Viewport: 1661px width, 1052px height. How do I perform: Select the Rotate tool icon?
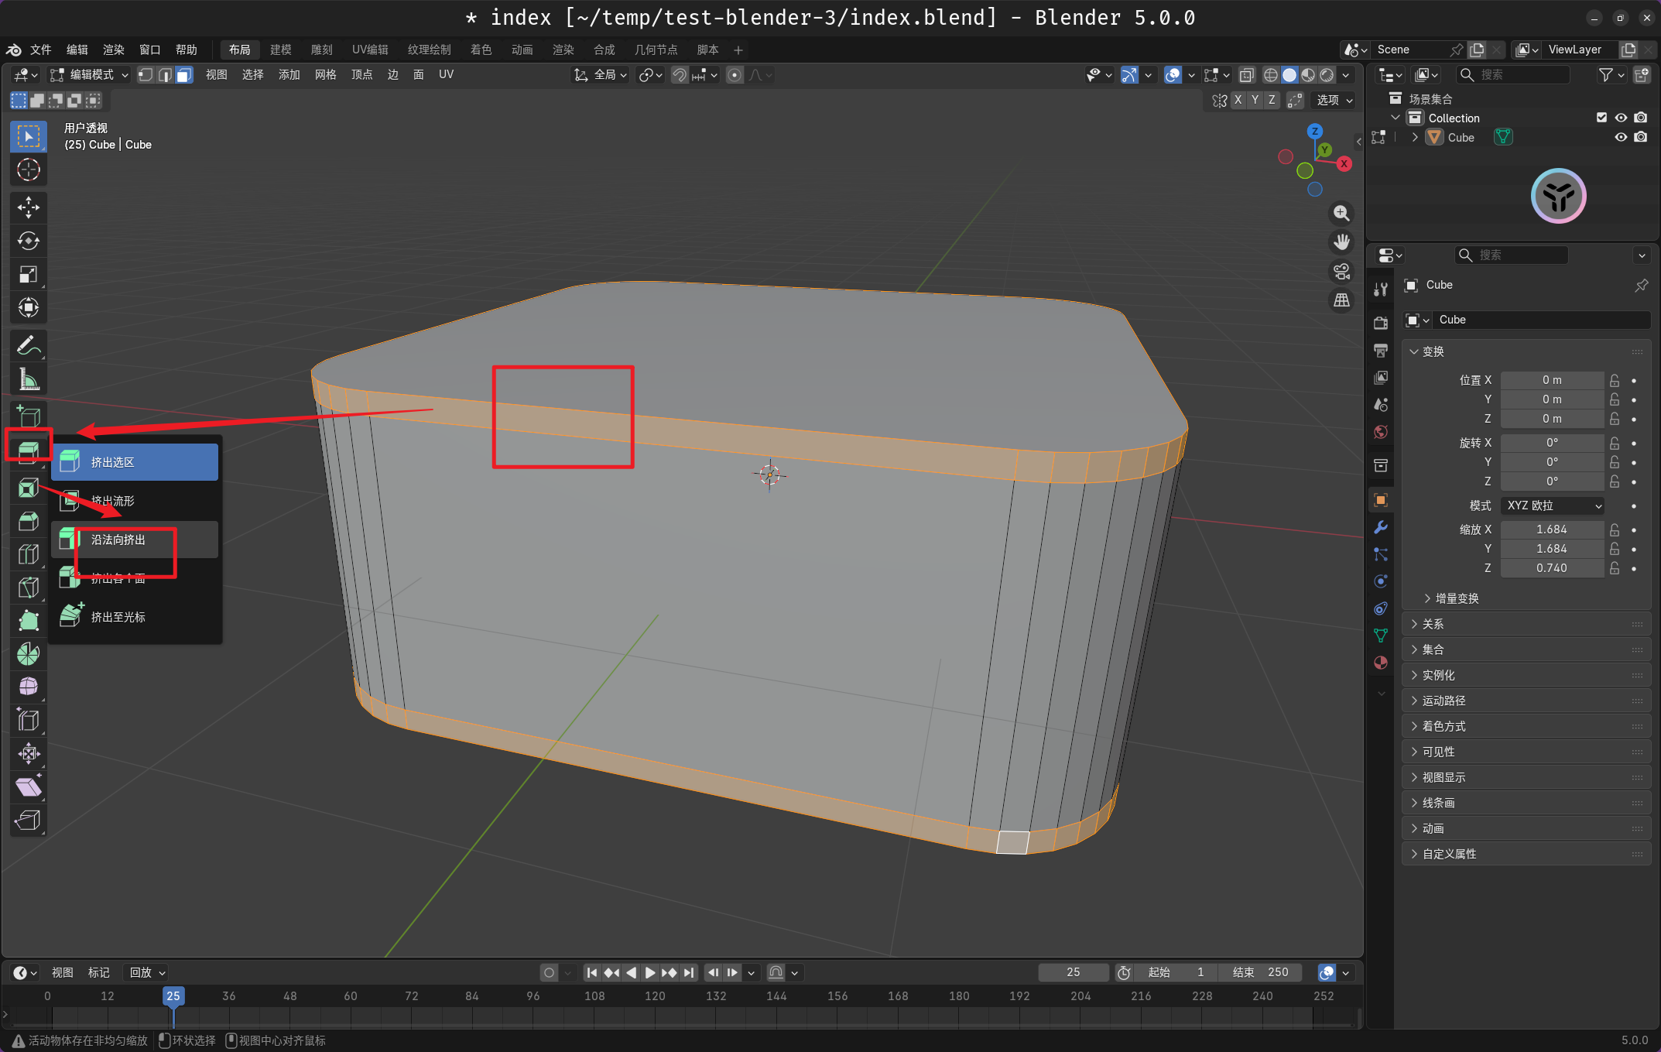click(29, 241)
